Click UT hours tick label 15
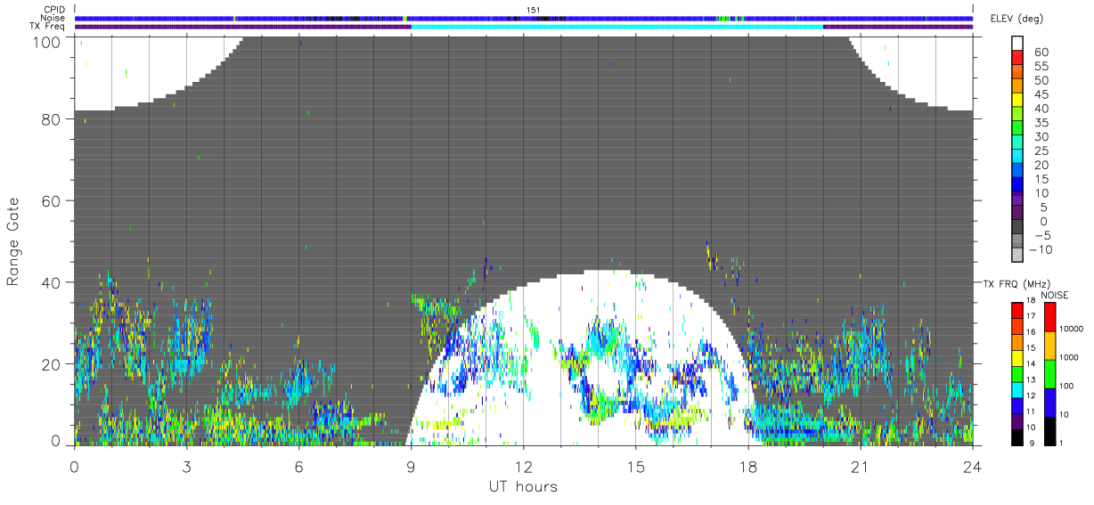 pos(635,467)
